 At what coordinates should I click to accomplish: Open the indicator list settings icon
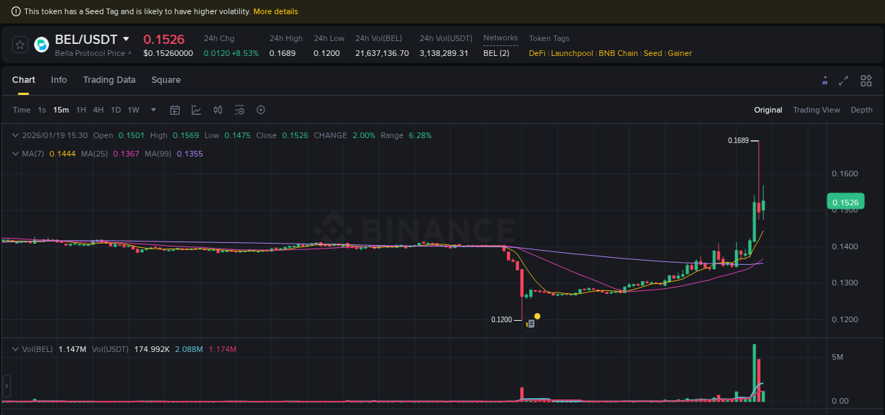239,110
